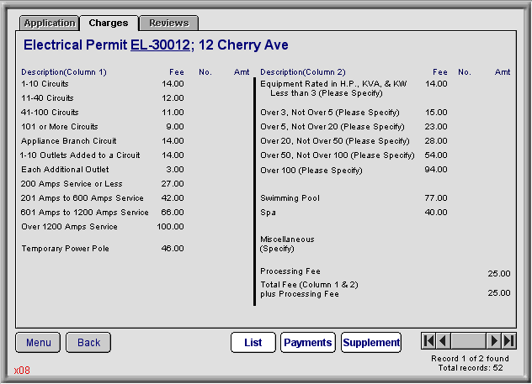This screenshot has height=384, width=532.
Task: Open the Payments button
Action: [308, 343]
